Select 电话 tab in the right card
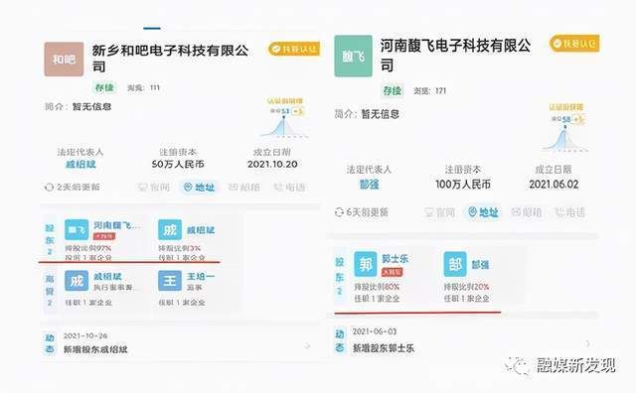This screenshot has width=636, height=393. point(569,212)
